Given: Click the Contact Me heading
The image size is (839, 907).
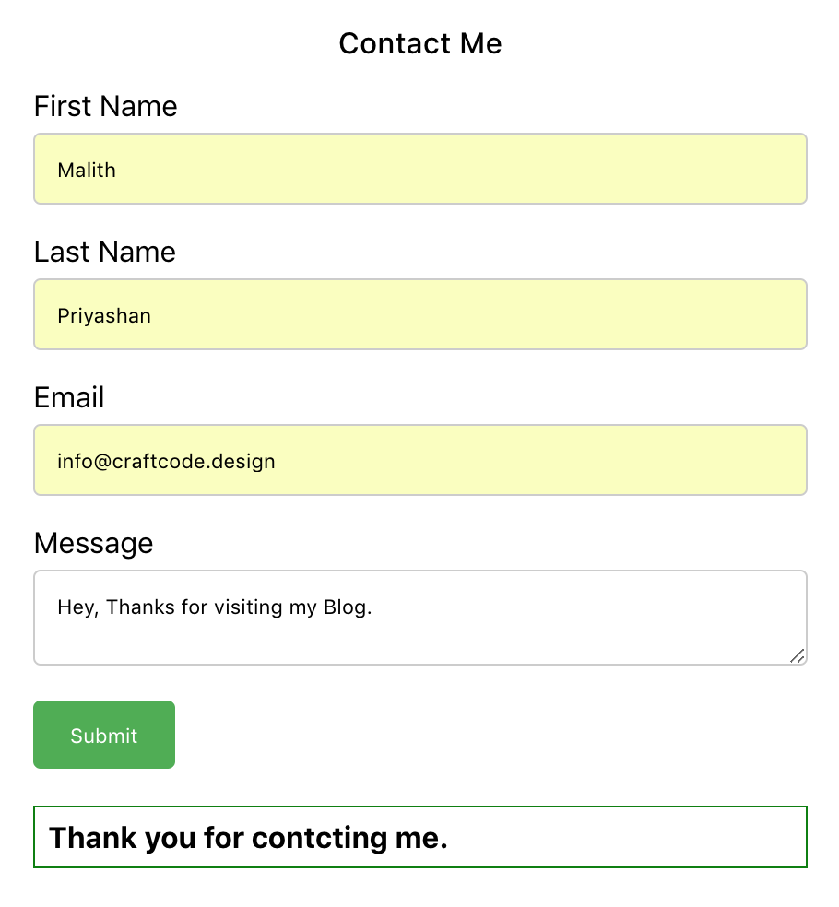Looking at the screenshot, I should coord(420,43).
